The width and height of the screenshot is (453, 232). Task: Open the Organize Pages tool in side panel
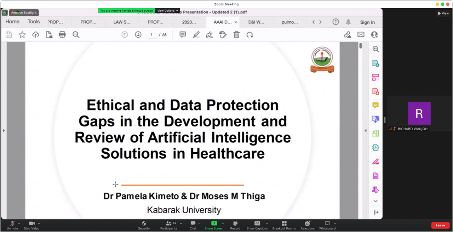(375, 77)
